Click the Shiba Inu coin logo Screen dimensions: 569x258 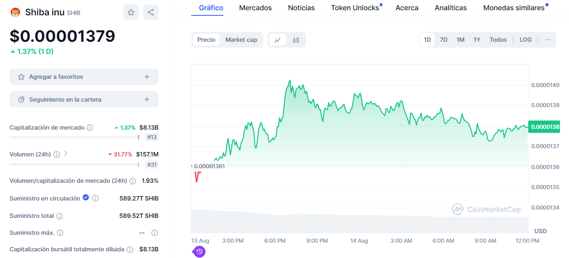[15, 12]
